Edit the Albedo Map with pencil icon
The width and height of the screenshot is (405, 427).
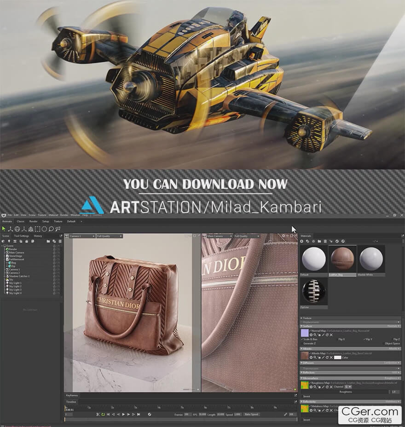click(x=323, y=358)
